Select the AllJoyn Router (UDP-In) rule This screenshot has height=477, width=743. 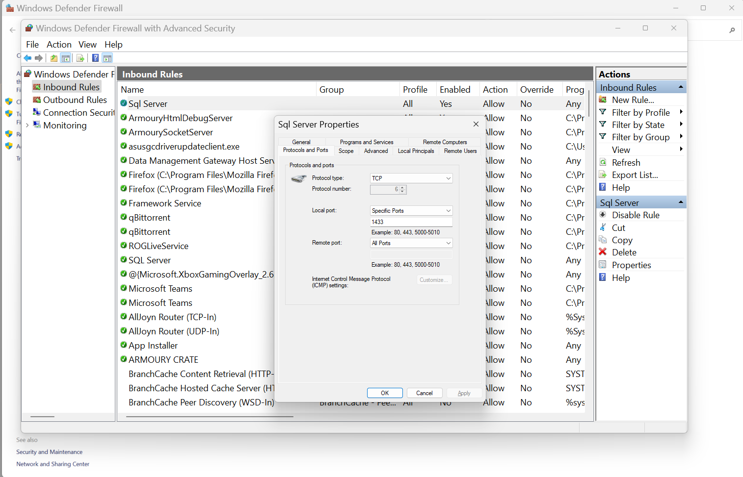(x=174, y=331)
